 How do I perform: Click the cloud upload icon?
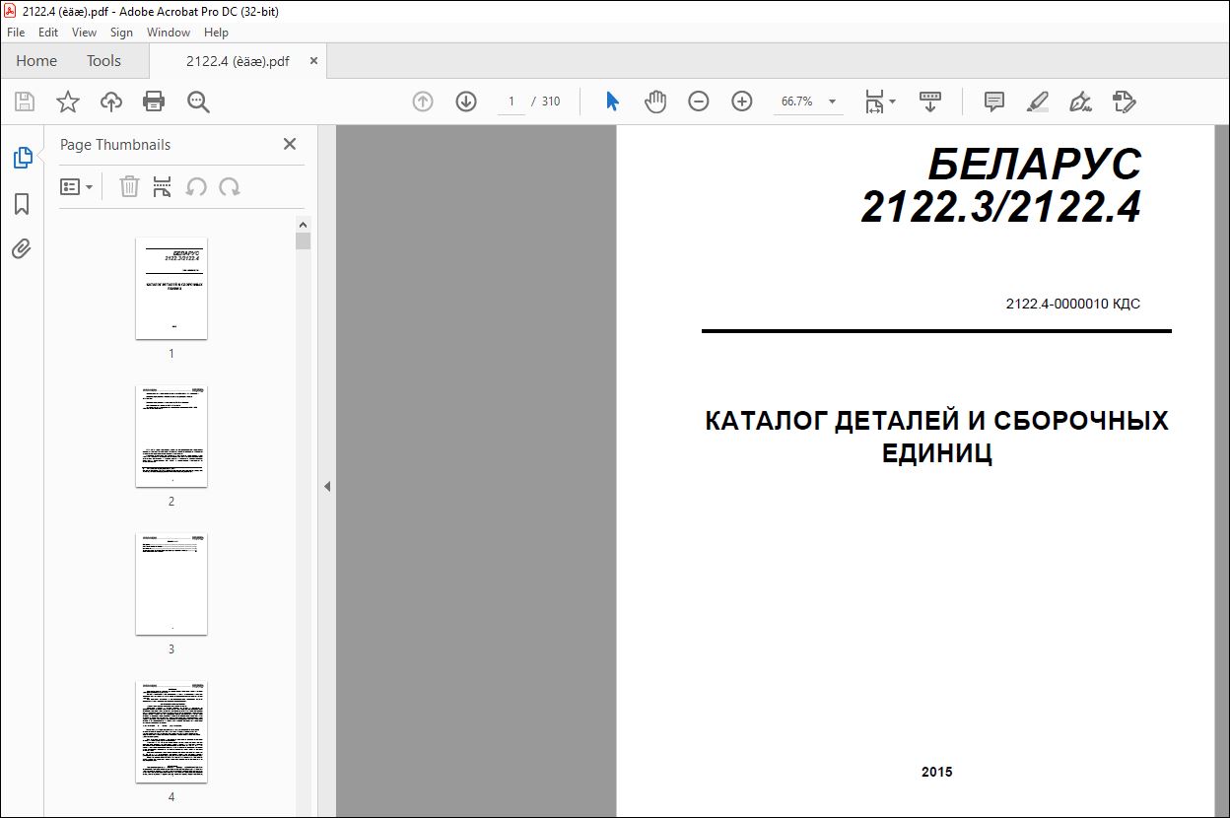[111, 102]
